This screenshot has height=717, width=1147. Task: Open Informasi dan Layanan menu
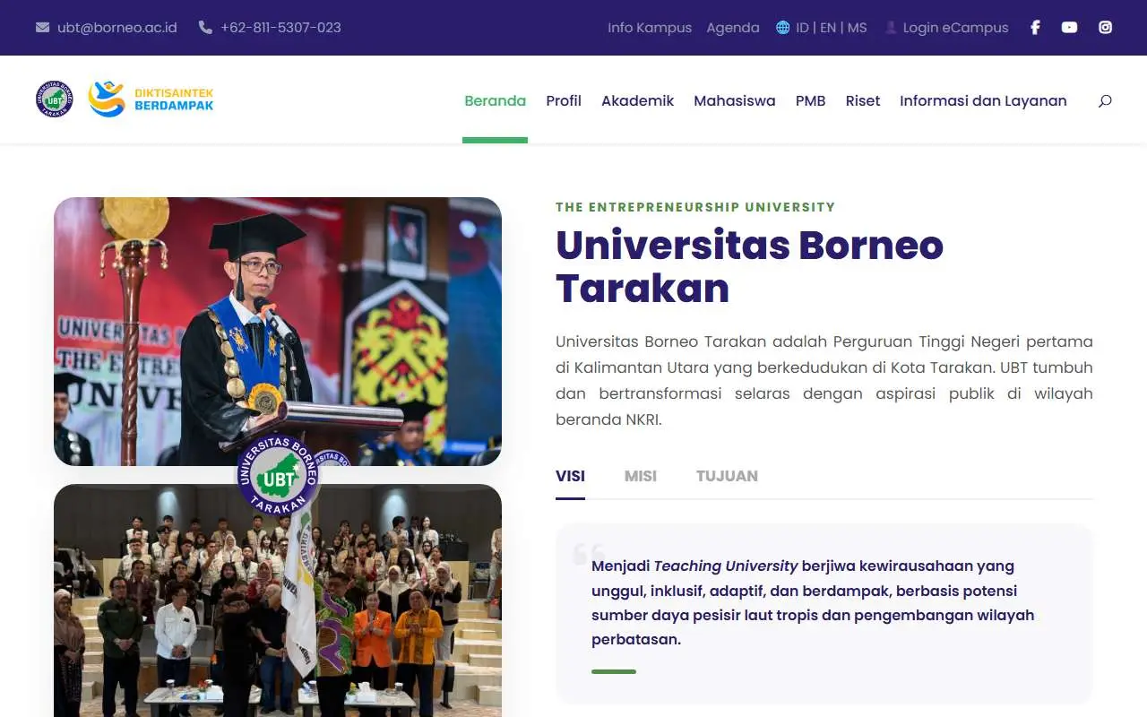(983, 100)
